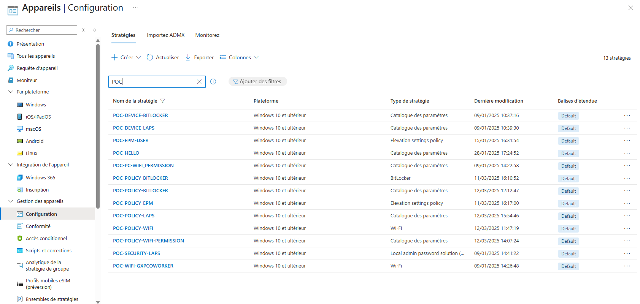Viewport: 640px width, 304px height.
Task: Switch to the Importez ADMX tab
Action: (x=165, y=35)
